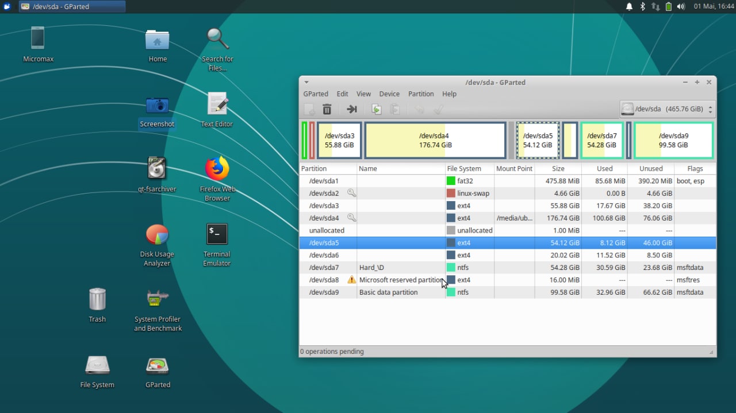Select the /dev/sda3 row in partition list

(x=508, y=206)
